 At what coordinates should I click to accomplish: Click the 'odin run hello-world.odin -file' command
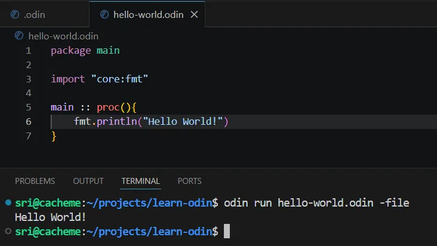(x=316, y=203)
